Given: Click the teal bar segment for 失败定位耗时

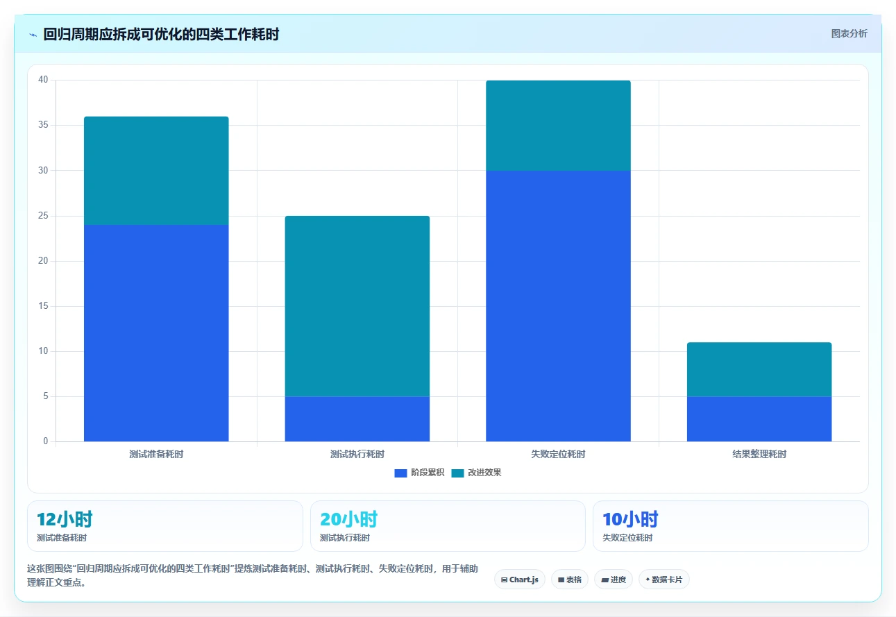Looking at the screenshot, I should click(558, 126).
